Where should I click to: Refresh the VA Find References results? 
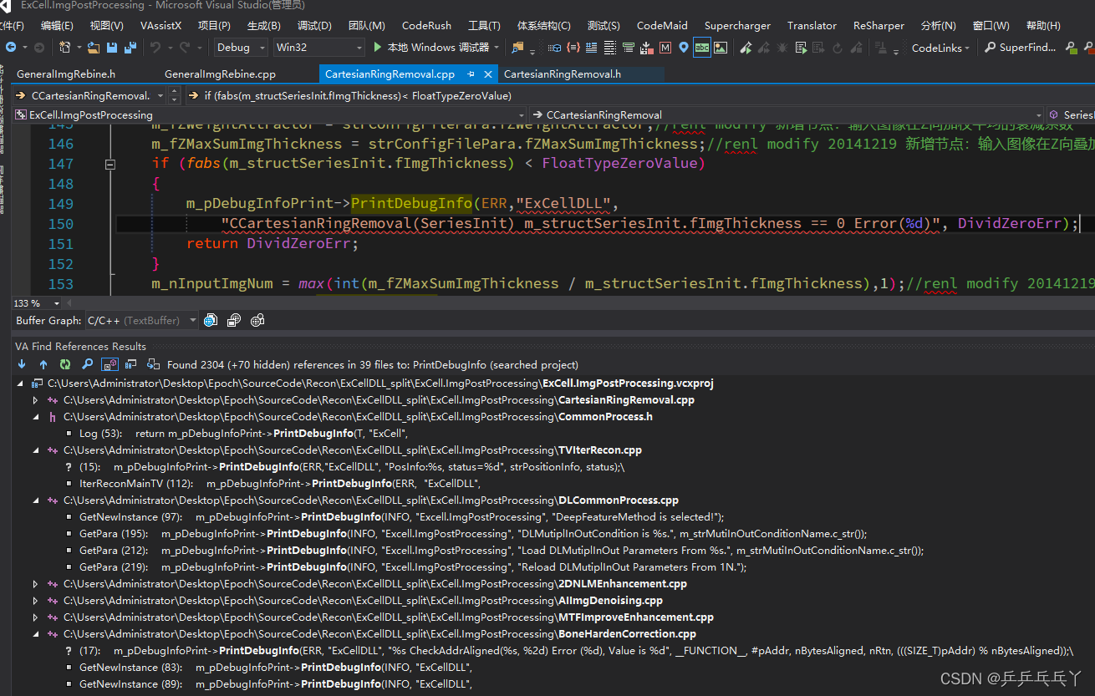coord(64,364)
